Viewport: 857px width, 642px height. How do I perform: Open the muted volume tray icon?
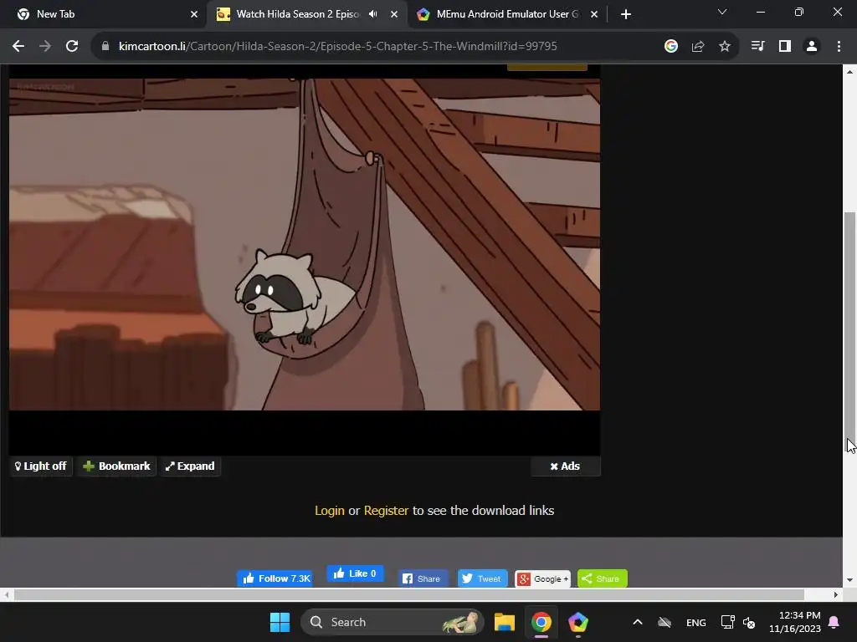point(749,622)
